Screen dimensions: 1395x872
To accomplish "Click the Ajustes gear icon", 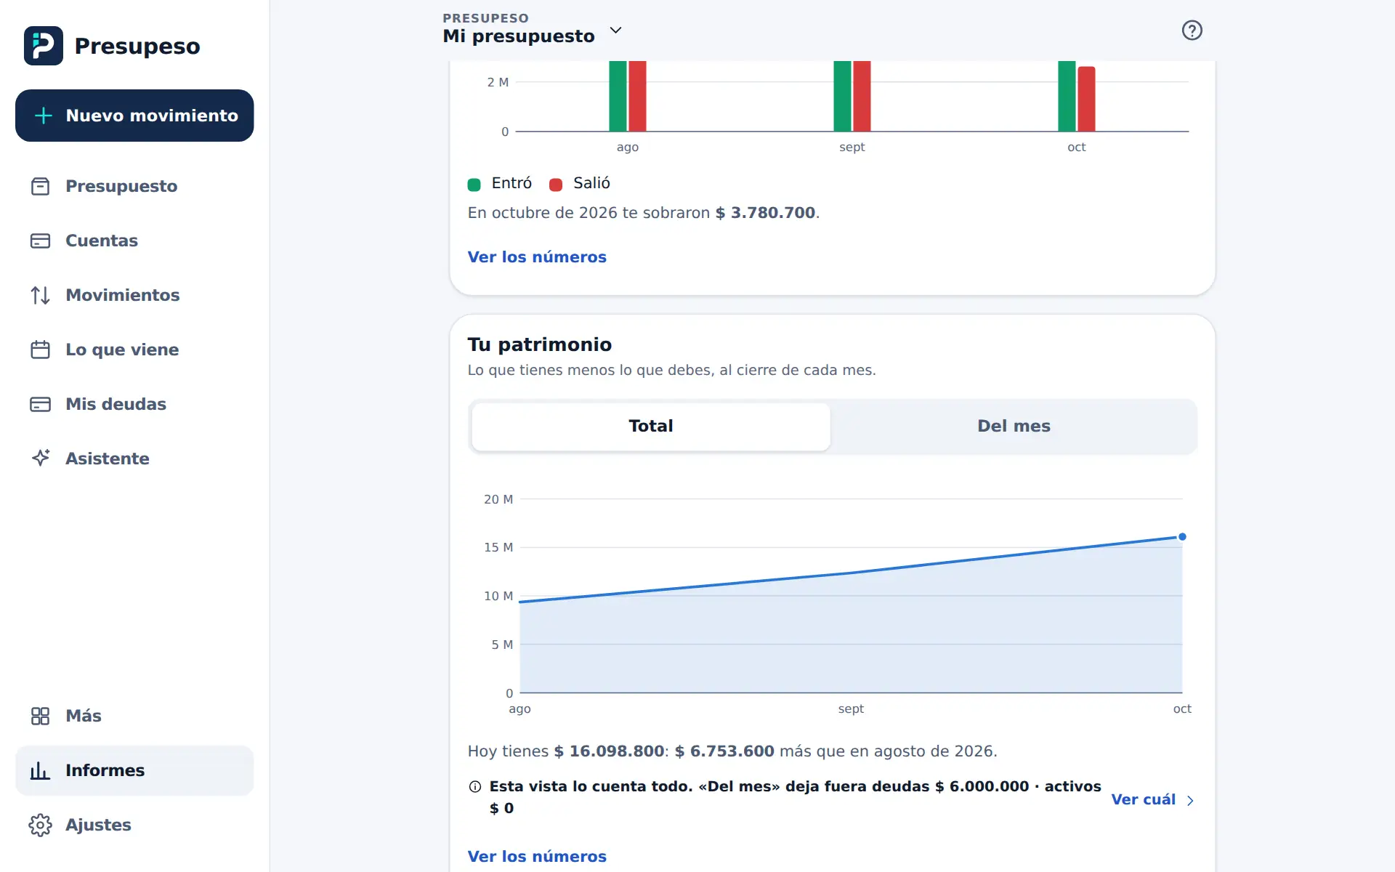I will [x=41, y=825].
